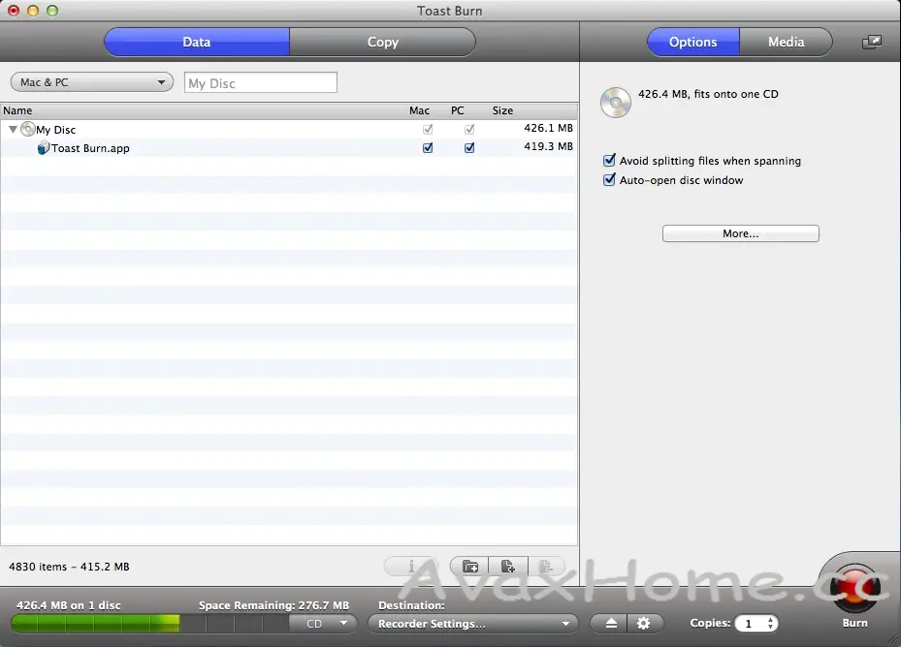Click the 426.1 MB size value

tap(548, 128)
